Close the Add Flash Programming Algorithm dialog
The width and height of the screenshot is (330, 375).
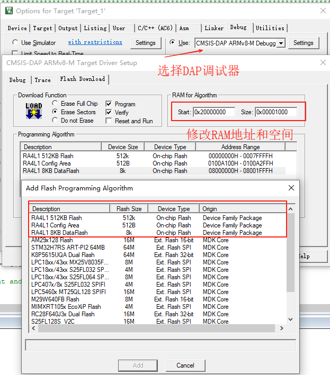[x=291, y=188]
